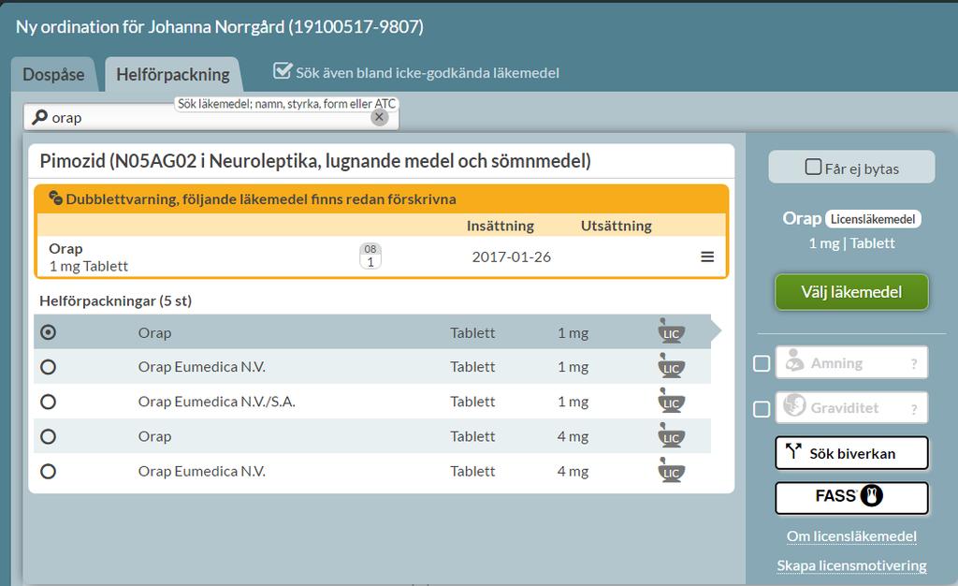
Task: Click the Amning breastfeeding icon
Action: tap(794, 361)
